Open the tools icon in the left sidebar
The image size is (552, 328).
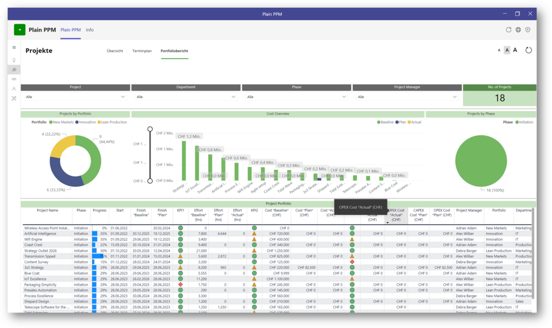(14, 98)
